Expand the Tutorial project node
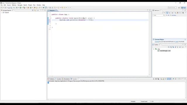 tap(1, 13)
